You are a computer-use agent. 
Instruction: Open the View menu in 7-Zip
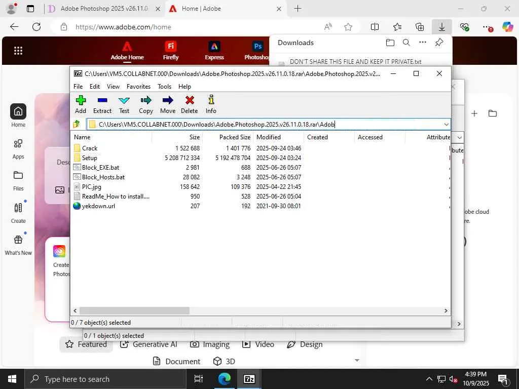coord(113,86)
